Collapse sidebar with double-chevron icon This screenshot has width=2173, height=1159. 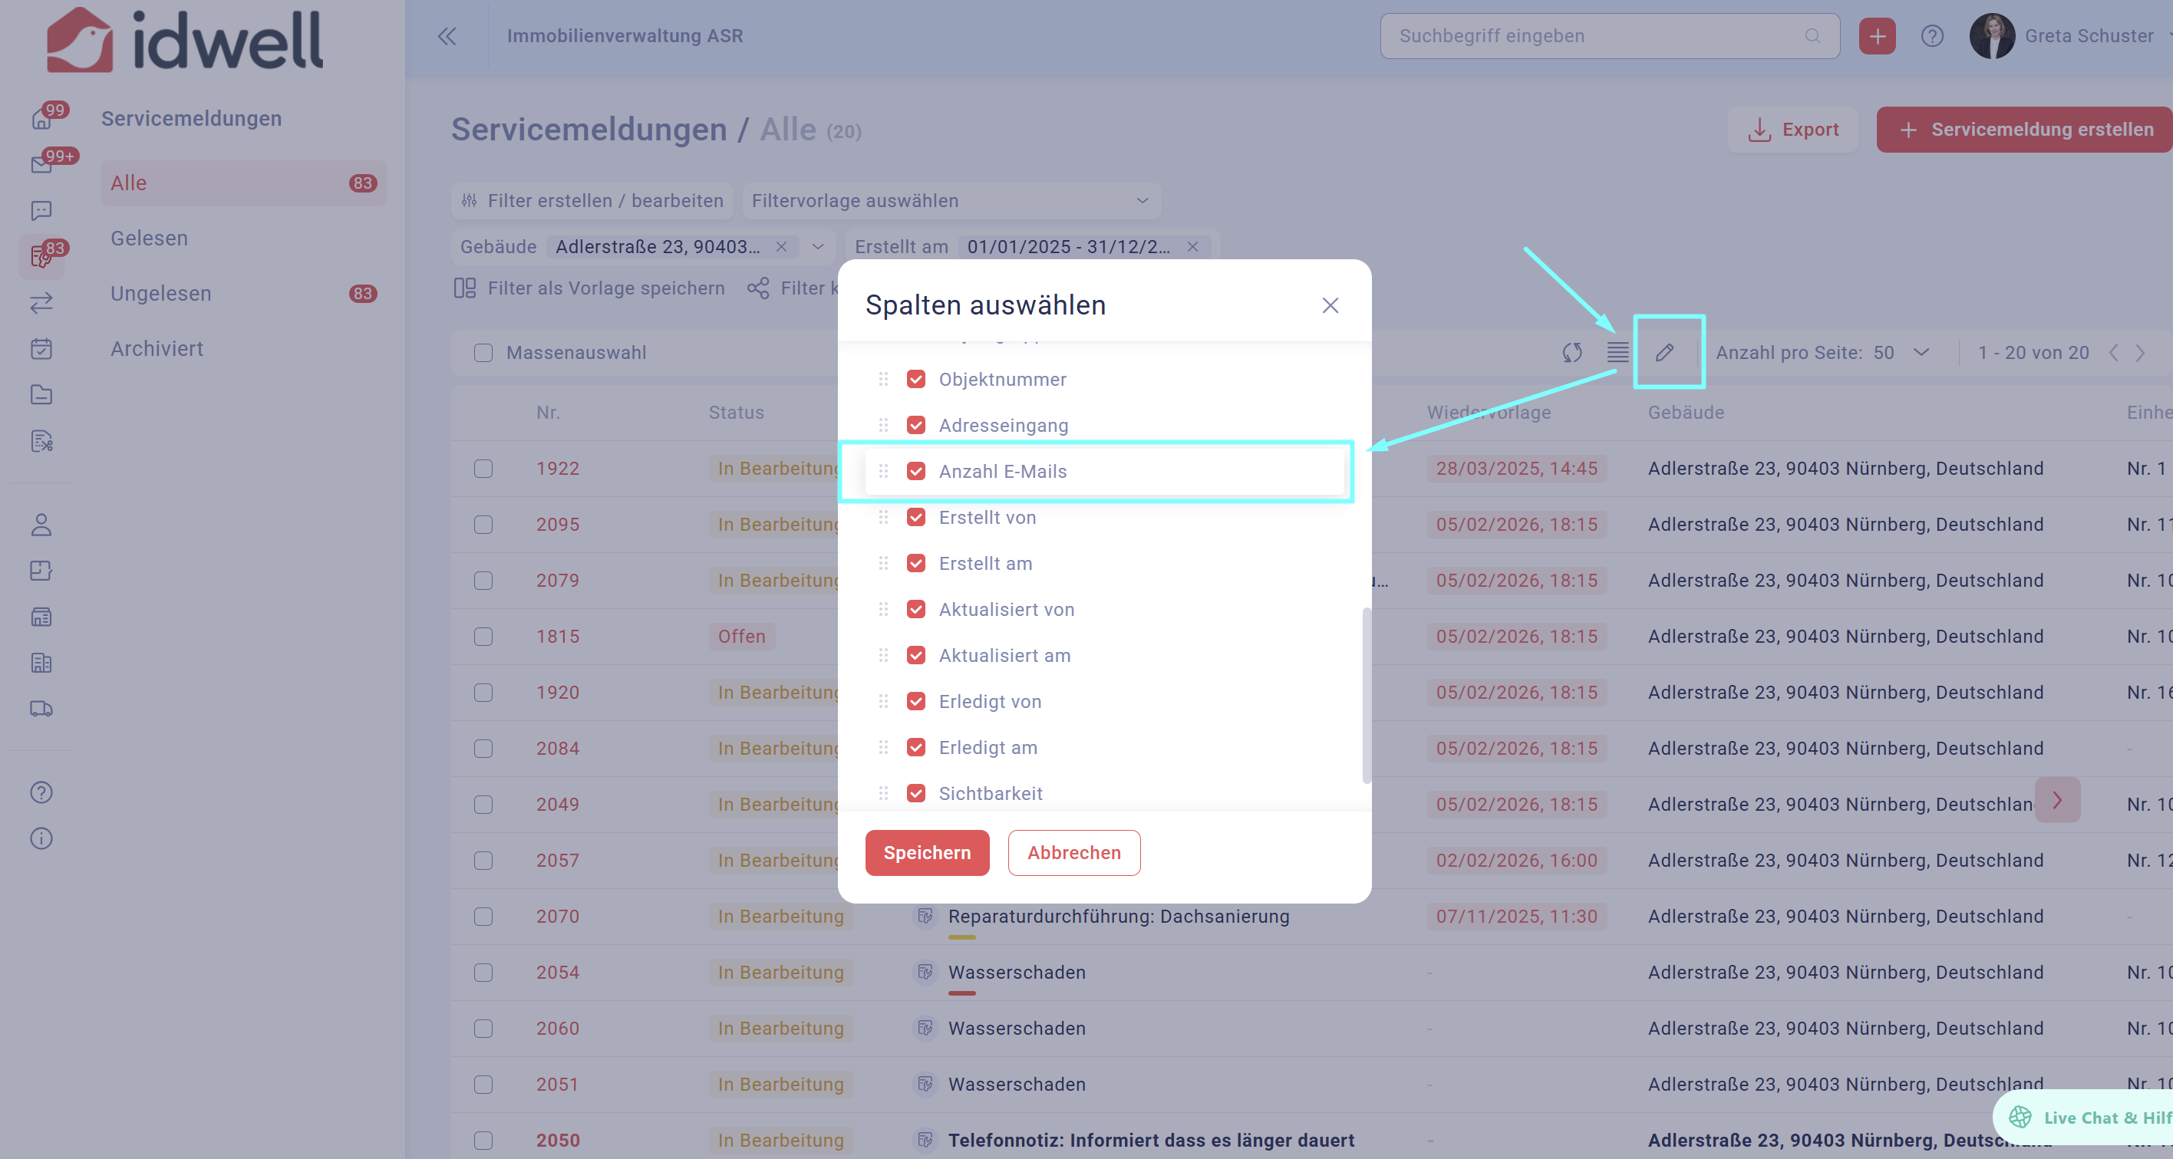447,36
